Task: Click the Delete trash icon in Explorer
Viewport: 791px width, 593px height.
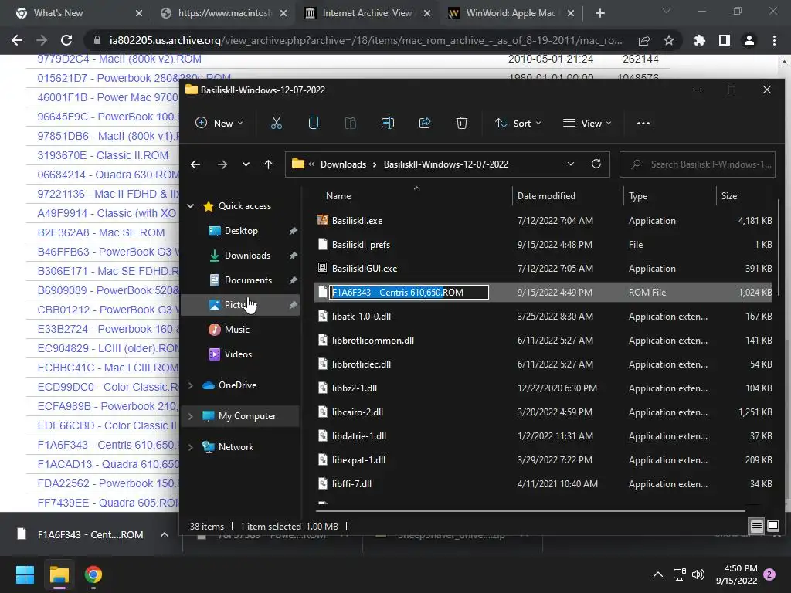Action: [462, 123]
